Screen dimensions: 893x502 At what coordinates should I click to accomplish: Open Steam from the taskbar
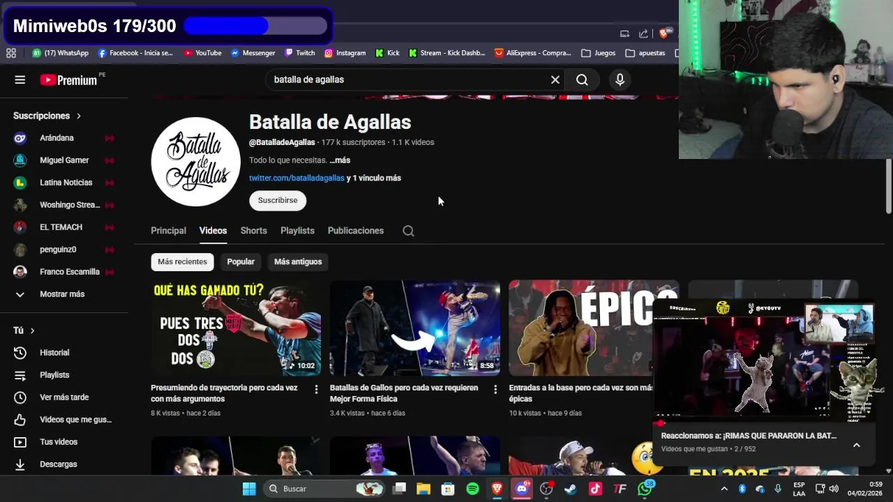coord(571,489)
